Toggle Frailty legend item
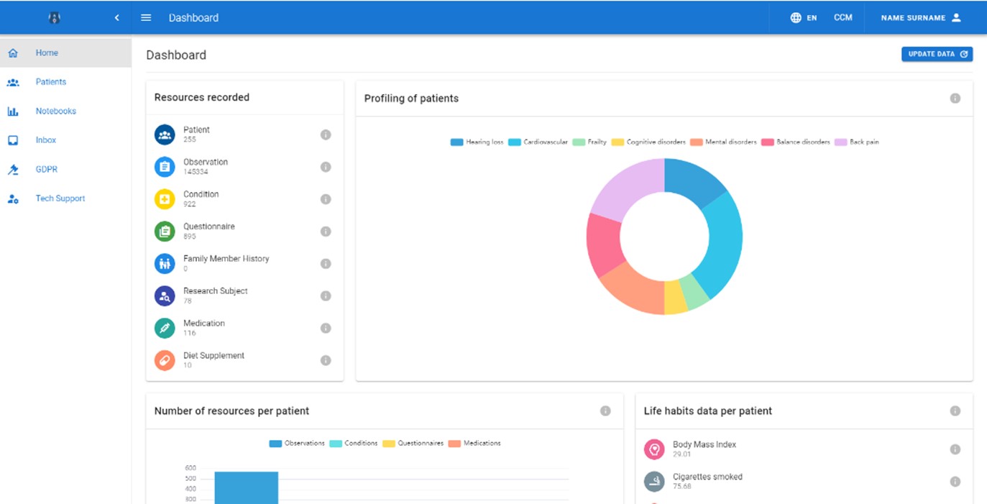 click(589, 142)
